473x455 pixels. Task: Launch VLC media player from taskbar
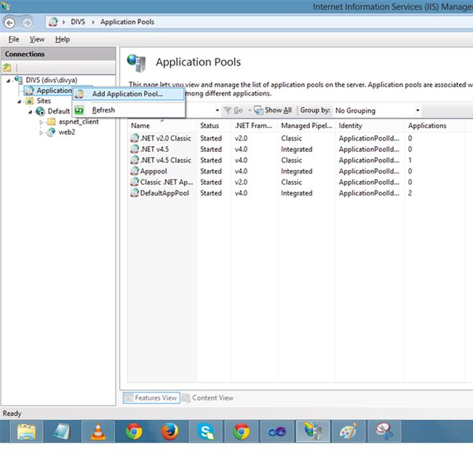click(96, 432)
